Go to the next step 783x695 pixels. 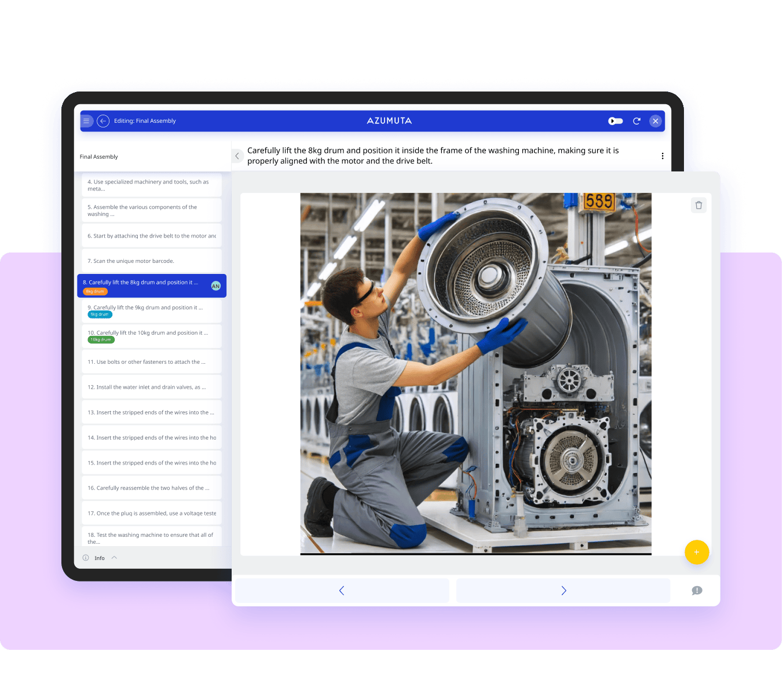pos(563,591)
